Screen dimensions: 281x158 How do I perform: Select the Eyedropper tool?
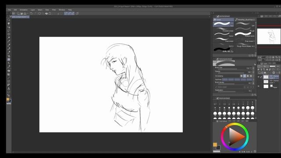click(9, 41)
